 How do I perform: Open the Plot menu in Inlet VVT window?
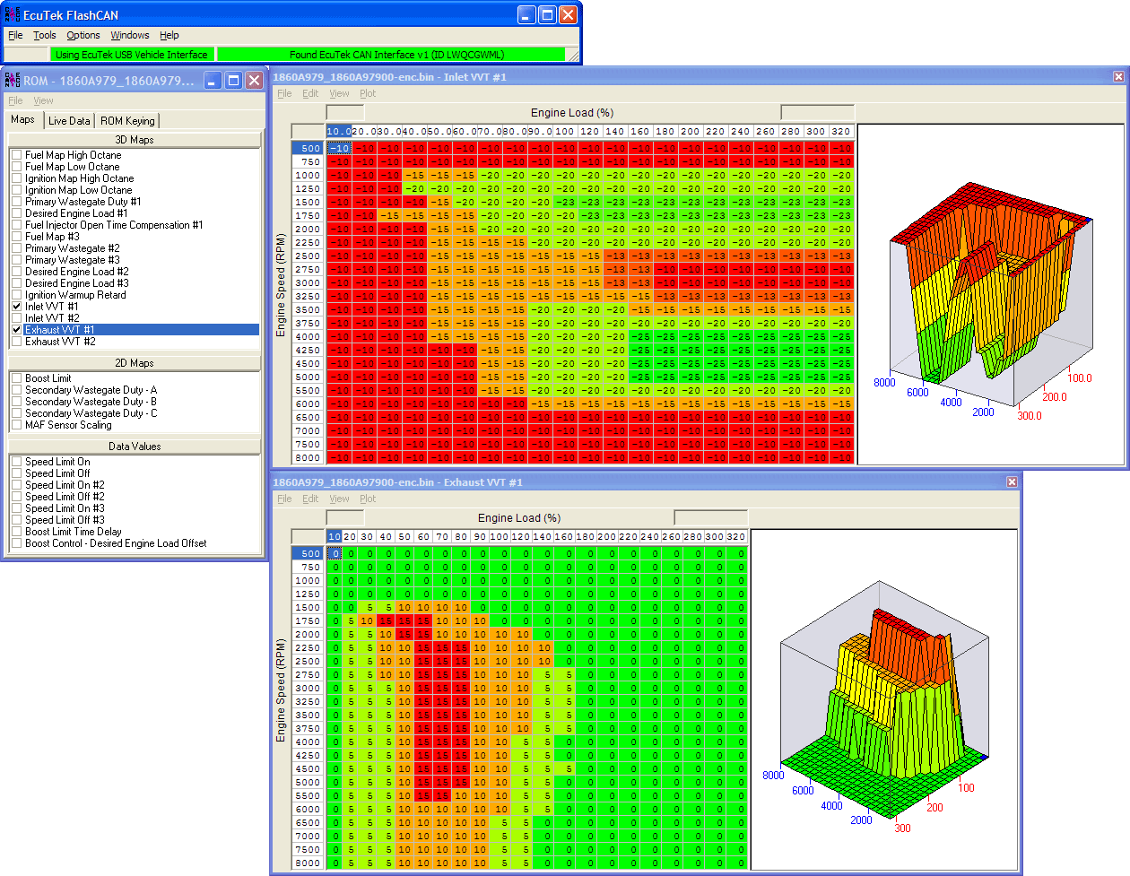click(368, 93)
